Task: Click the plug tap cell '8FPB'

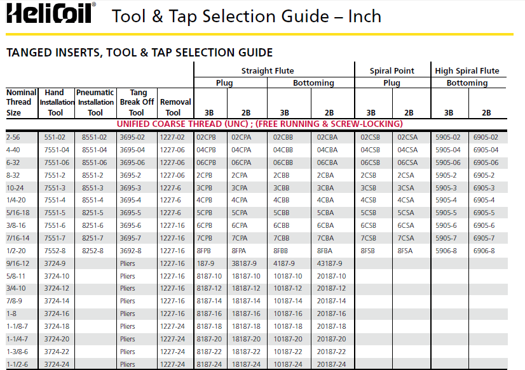Action: coord(204,251)
